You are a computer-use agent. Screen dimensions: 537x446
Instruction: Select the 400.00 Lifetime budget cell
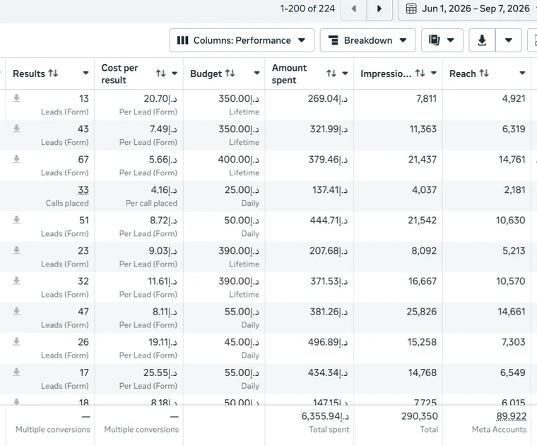224,166
